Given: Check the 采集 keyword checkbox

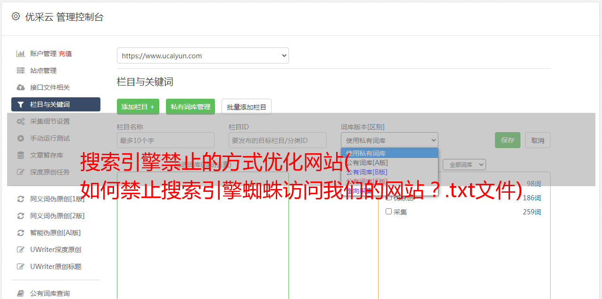Looking at the screenshot, I should 389,212.
